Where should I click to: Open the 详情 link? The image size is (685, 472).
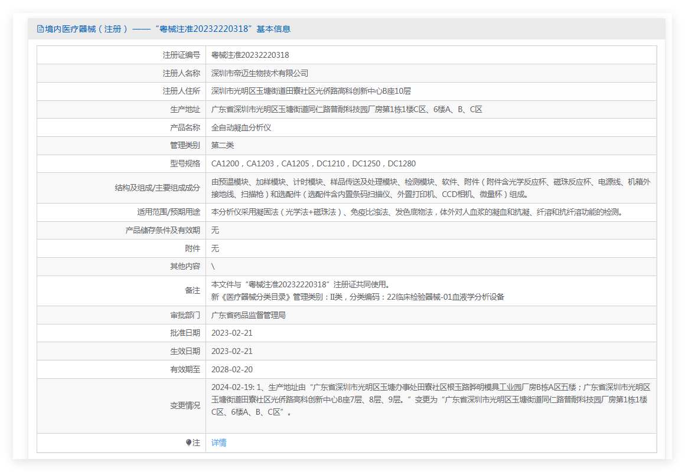[x=219, y=442]
